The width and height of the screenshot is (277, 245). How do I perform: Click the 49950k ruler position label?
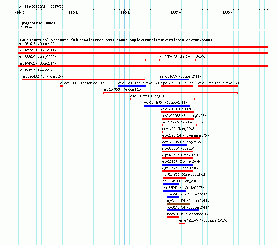(x=72, y=12)
